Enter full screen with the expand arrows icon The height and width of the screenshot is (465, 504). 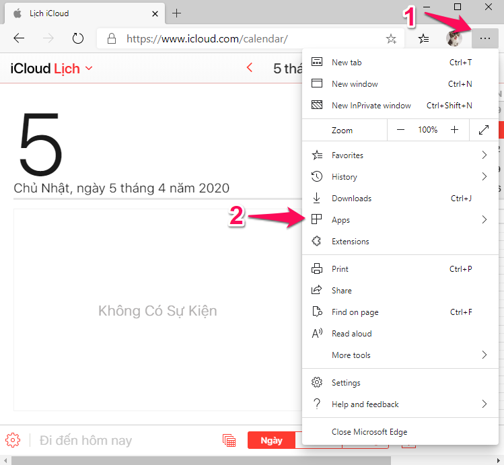pos(484,130)
